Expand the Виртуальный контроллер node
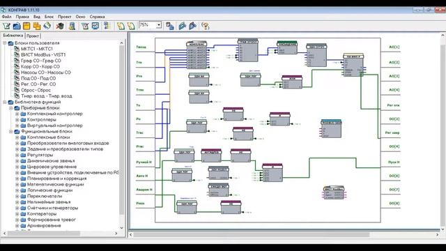 pyautogui.click(x=17, y=125)
